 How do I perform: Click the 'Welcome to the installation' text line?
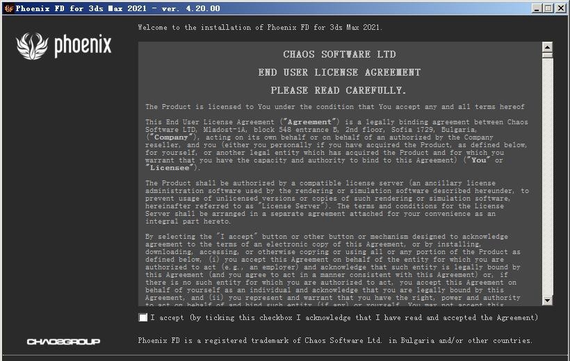[260, 27]
